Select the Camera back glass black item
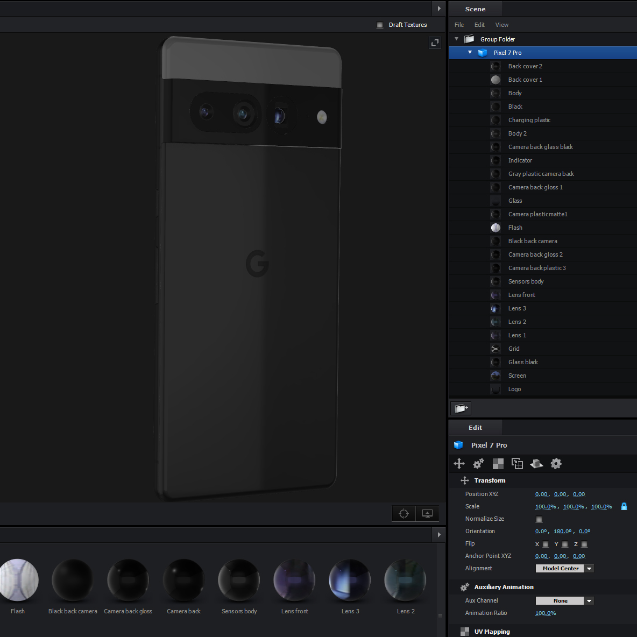Viewport: 637px width, 637px height. (x=543, y=147)
